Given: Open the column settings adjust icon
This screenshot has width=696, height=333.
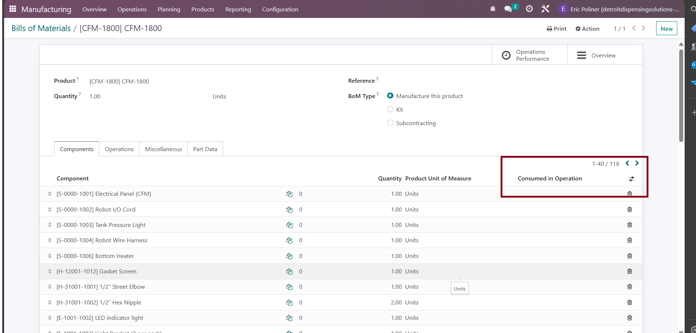Looking at the screenshot, I should (x=632, y=179).
